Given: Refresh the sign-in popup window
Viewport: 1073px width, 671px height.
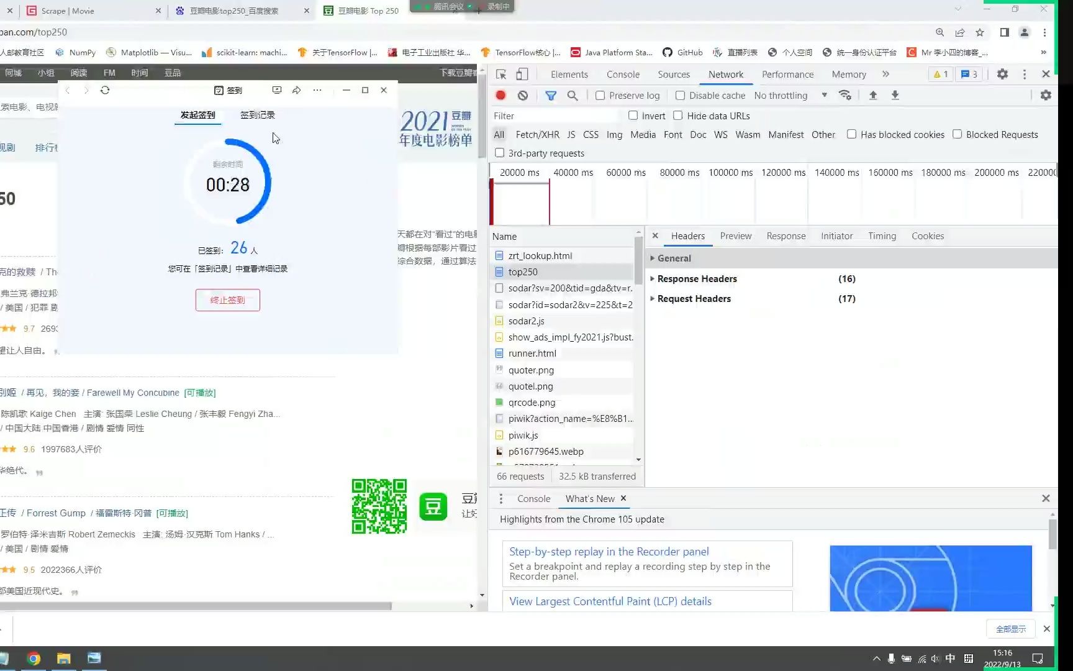Looking at the screenshot, I should tap(105, 90).
